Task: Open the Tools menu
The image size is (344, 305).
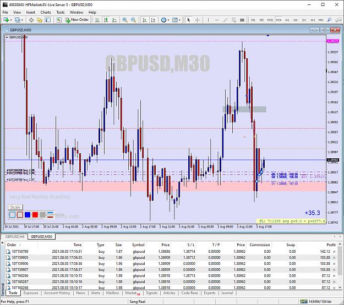Action: (61, 12)
